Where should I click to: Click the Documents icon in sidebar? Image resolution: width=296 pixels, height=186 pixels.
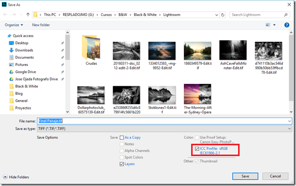pos(12,57)
